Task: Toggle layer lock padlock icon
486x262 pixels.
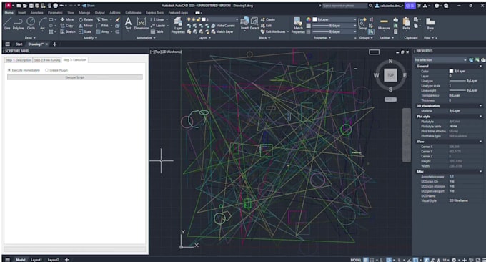Action: (198, 19)
